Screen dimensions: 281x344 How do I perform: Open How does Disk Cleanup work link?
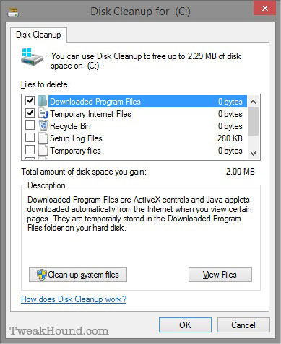(x=74, y=299)
